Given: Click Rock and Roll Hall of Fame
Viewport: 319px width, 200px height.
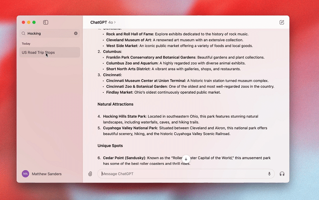Looking at the screenshot, I should tap(130, 34).
